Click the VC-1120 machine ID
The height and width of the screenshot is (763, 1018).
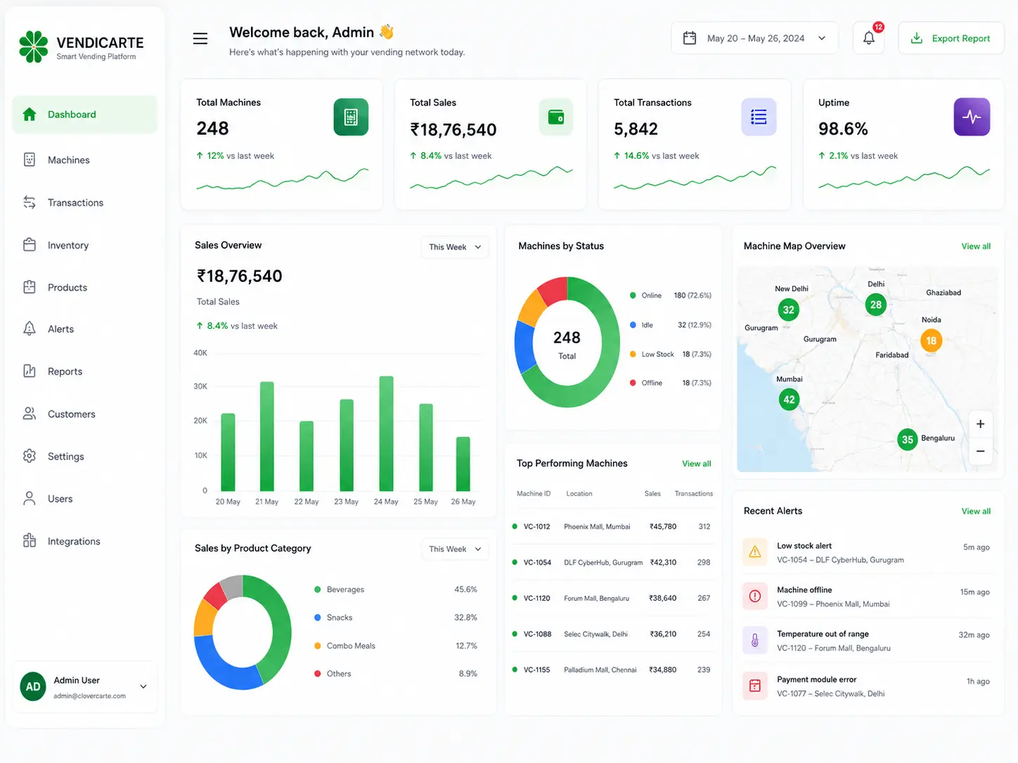[536, 598]
